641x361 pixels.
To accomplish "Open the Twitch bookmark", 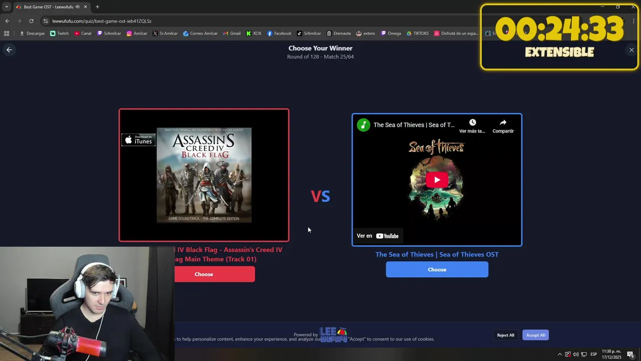I will (60, 34).
